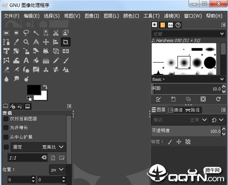Image resolution: width=228 pixels, height=185 pixels.
Task: Select the Paths tool
Action: [6, 42]
